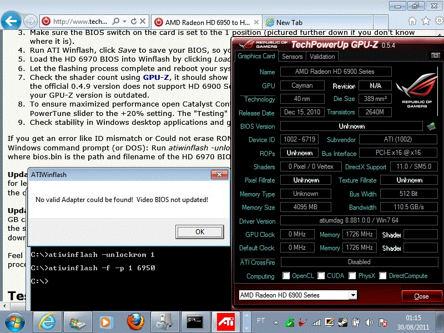Image resolution: width=444 pixels, height=333 pixels.
Task: Click the command line 'atiwinflash -f -p 1 6950'
Action: tap(102, 268)
